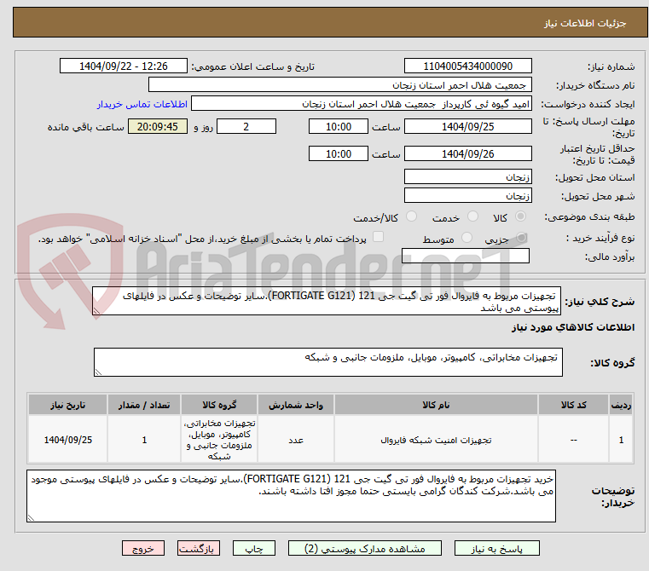
Task: Select the جزیی purchase type radio
Action: 522,238
